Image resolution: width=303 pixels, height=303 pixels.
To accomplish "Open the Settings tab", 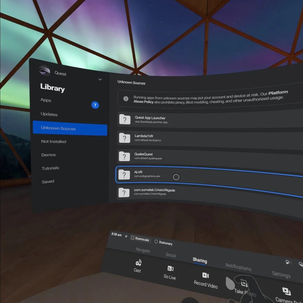I will (281, 274).
